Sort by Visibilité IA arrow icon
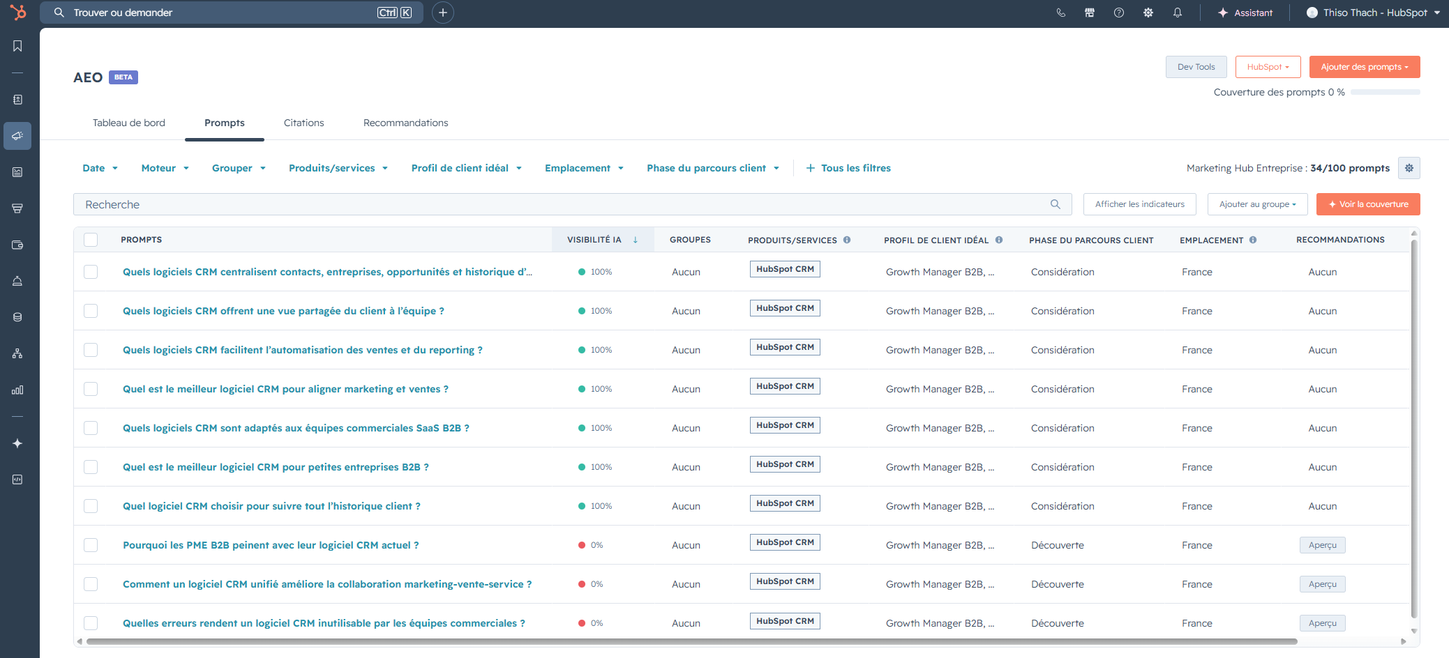Screen dimensions: 1449x658 tap(636, 240)
